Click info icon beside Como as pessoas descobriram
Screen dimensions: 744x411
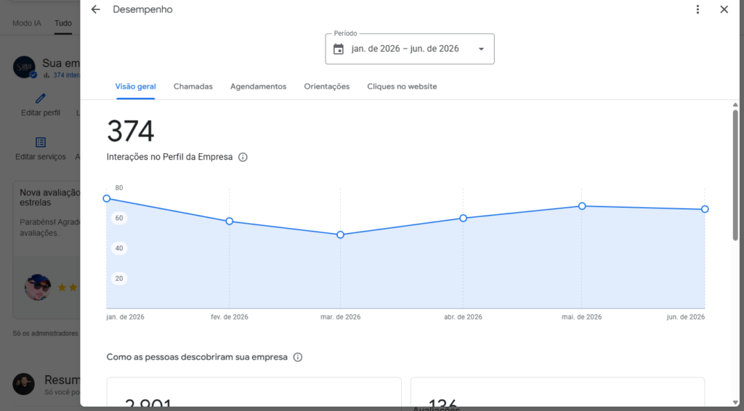pyautogui.click(x=297, y=357)
